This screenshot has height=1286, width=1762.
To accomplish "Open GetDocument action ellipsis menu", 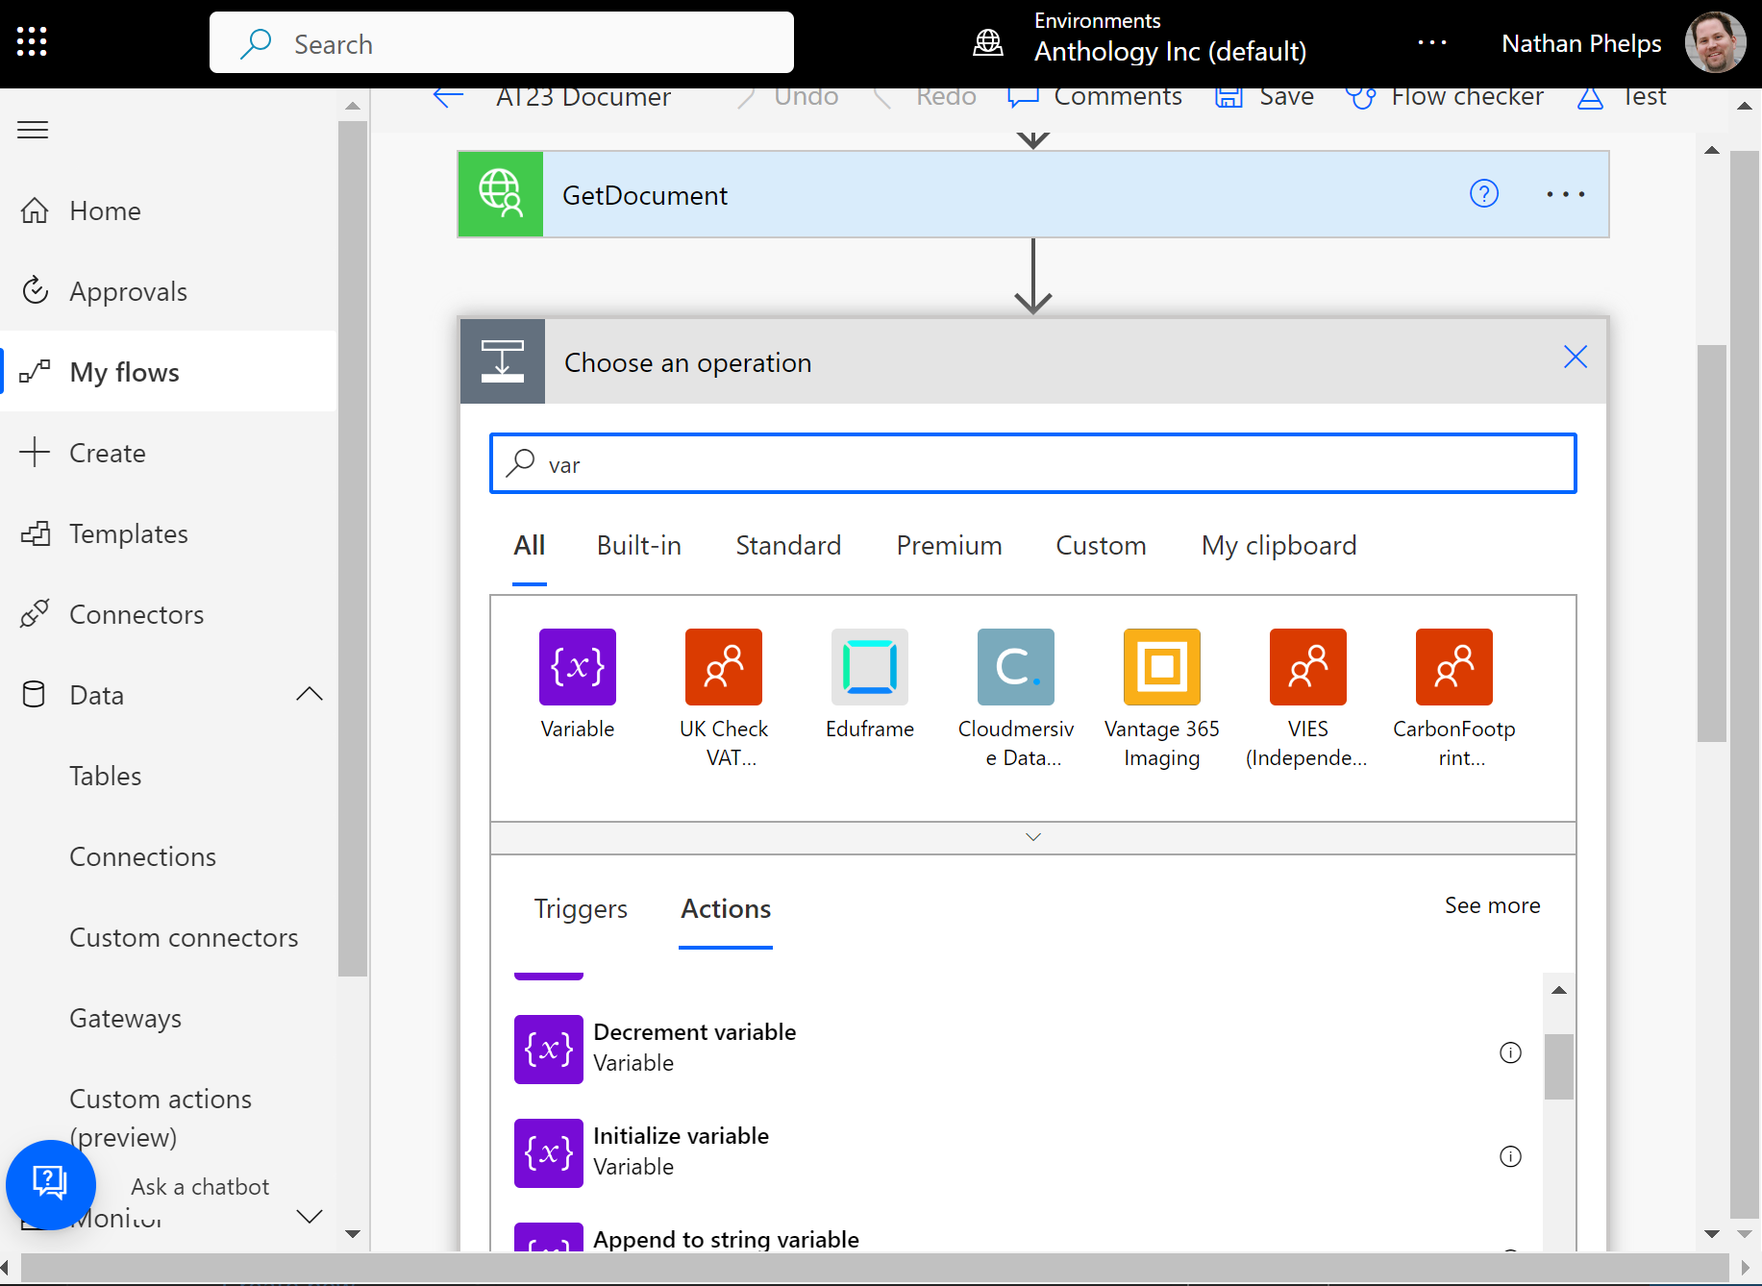I will point(1565,194).
